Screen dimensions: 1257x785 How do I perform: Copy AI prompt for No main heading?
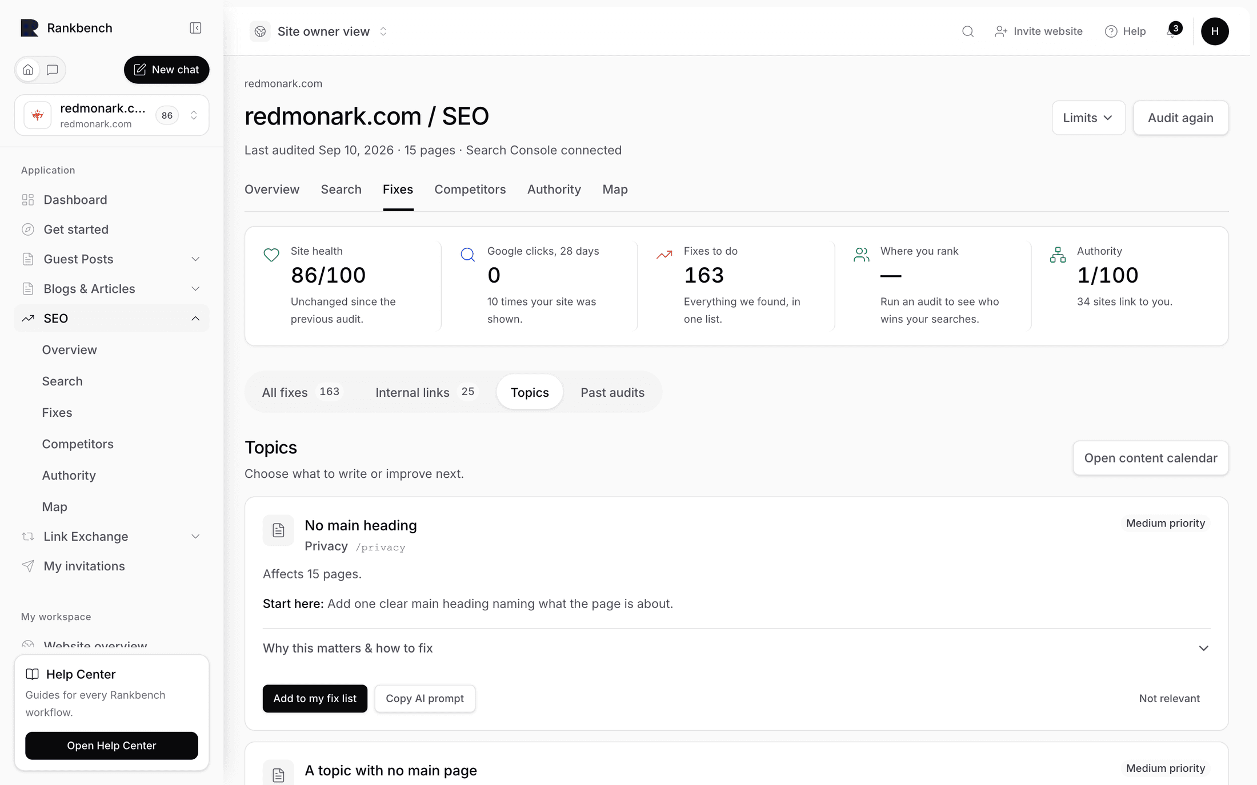pos(425,698)
